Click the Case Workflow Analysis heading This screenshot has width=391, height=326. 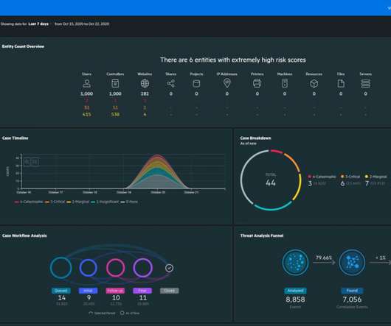tap(24, 235)
